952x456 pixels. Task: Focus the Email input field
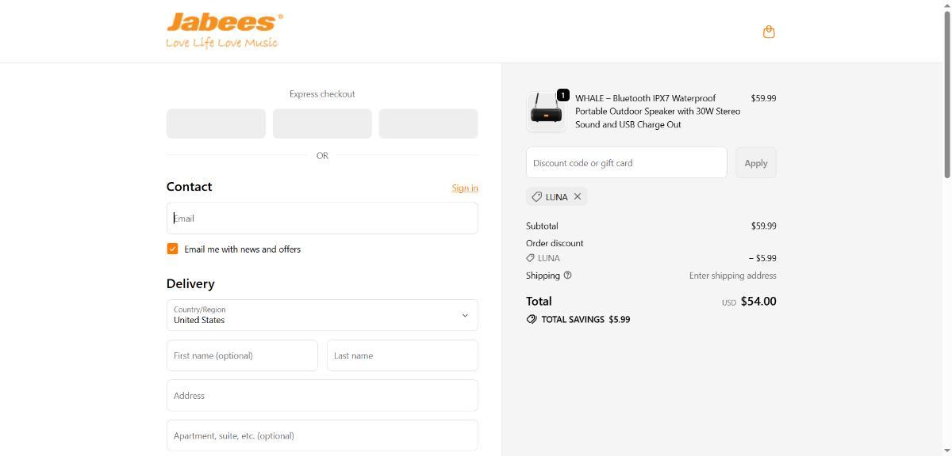322,218
